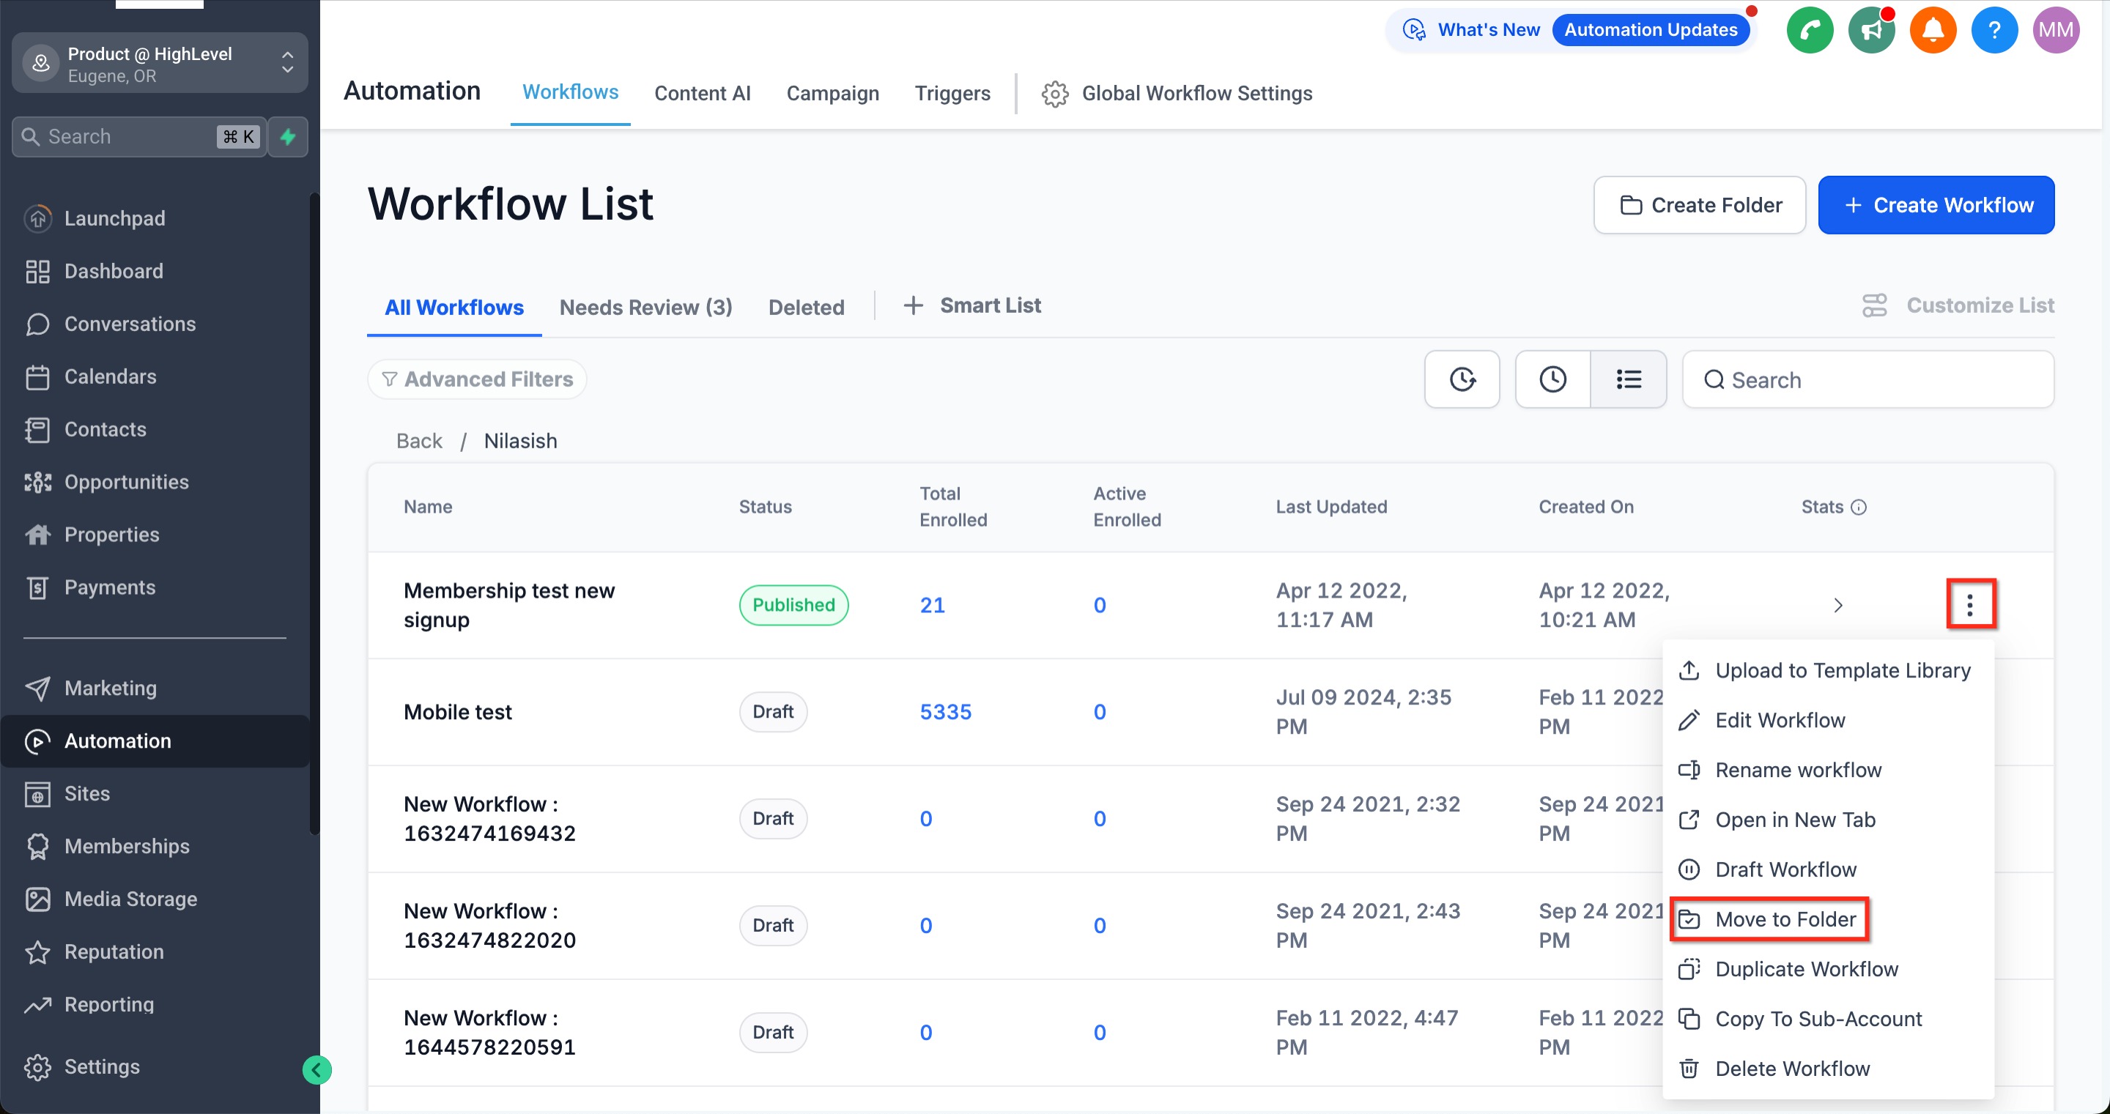Click the Create Workflow button

[1936, 205]
